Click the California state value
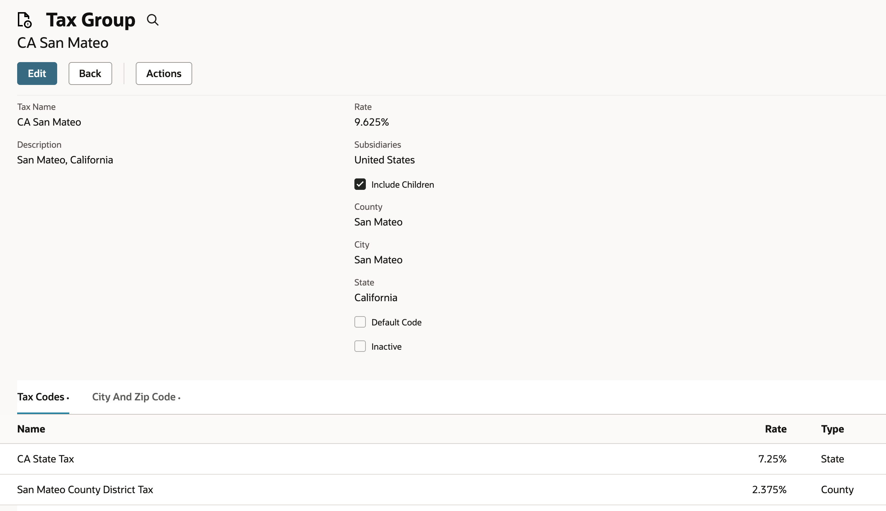This screenshot has height=511, width=886. (376, 298)
